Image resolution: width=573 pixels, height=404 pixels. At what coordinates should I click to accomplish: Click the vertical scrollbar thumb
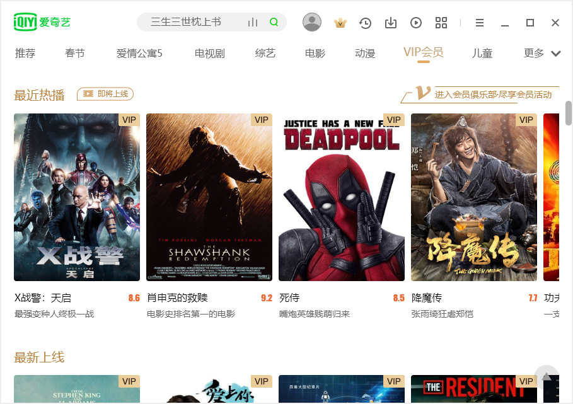point(568,113)
